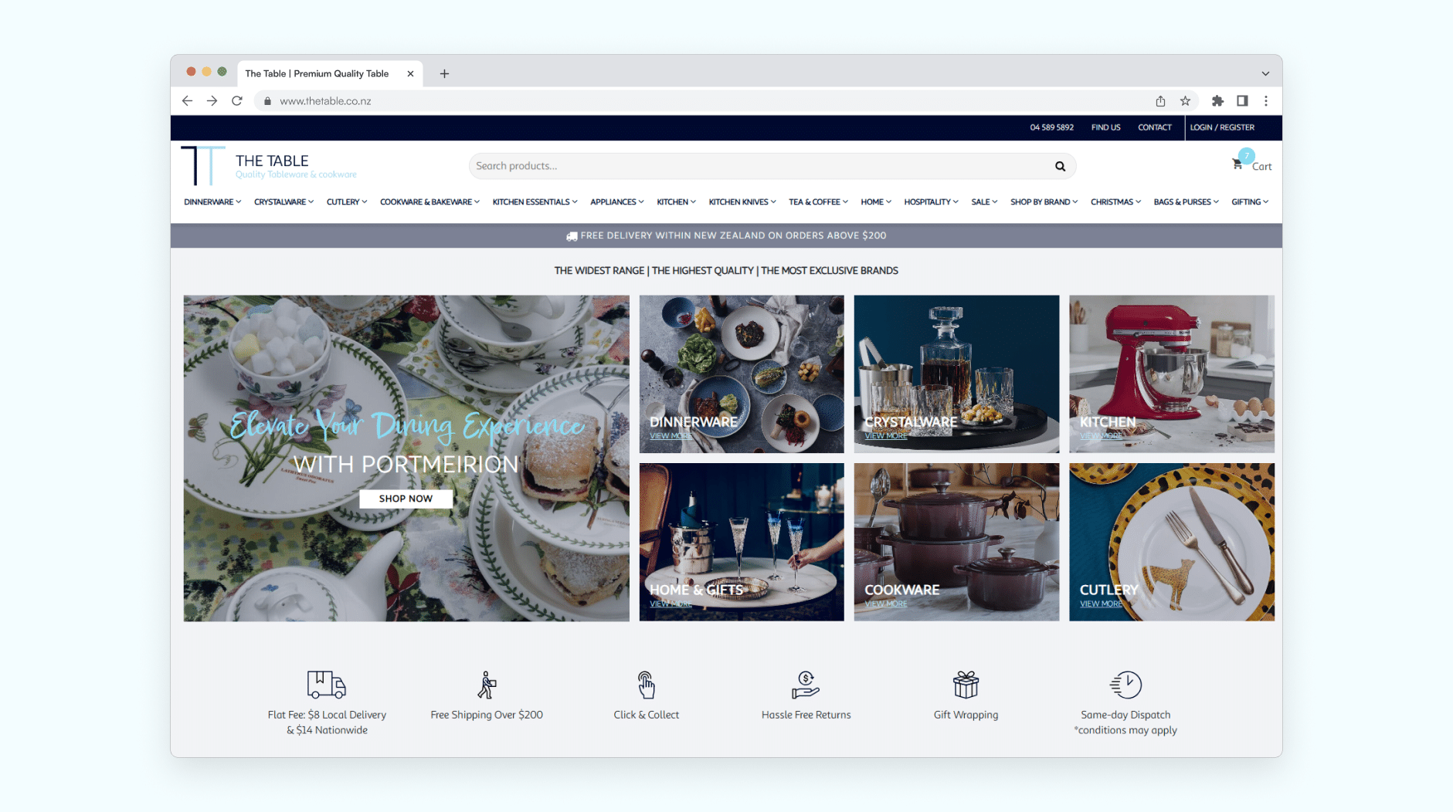Open the Home & Gifts image tile

coord(742,542)
